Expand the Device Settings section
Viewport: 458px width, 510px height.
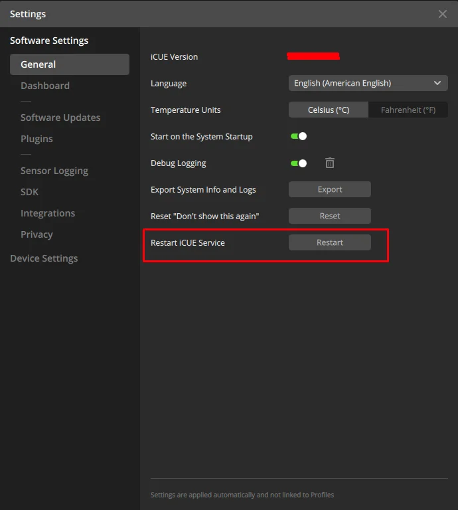pyautogui.click(x=44, y=258)
